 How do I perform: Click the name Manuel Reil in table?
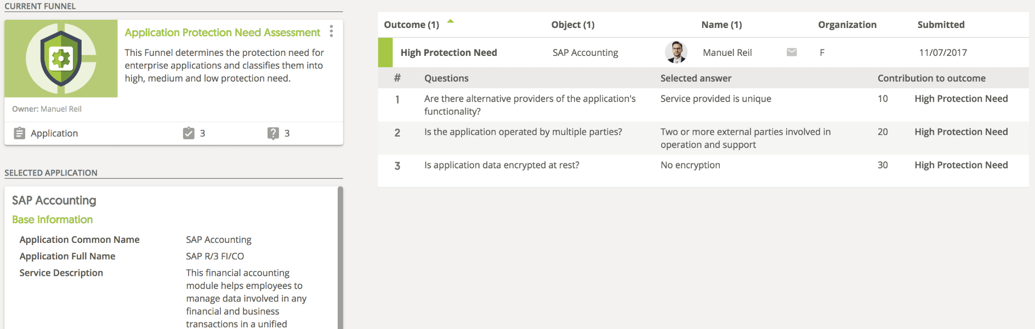(727, 53)
